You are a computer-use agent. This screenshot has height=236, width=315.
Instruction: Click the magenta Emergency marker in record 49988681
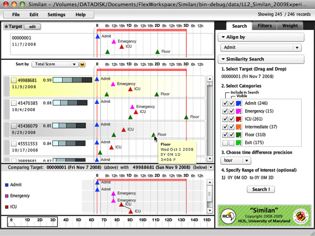[113, 84]
